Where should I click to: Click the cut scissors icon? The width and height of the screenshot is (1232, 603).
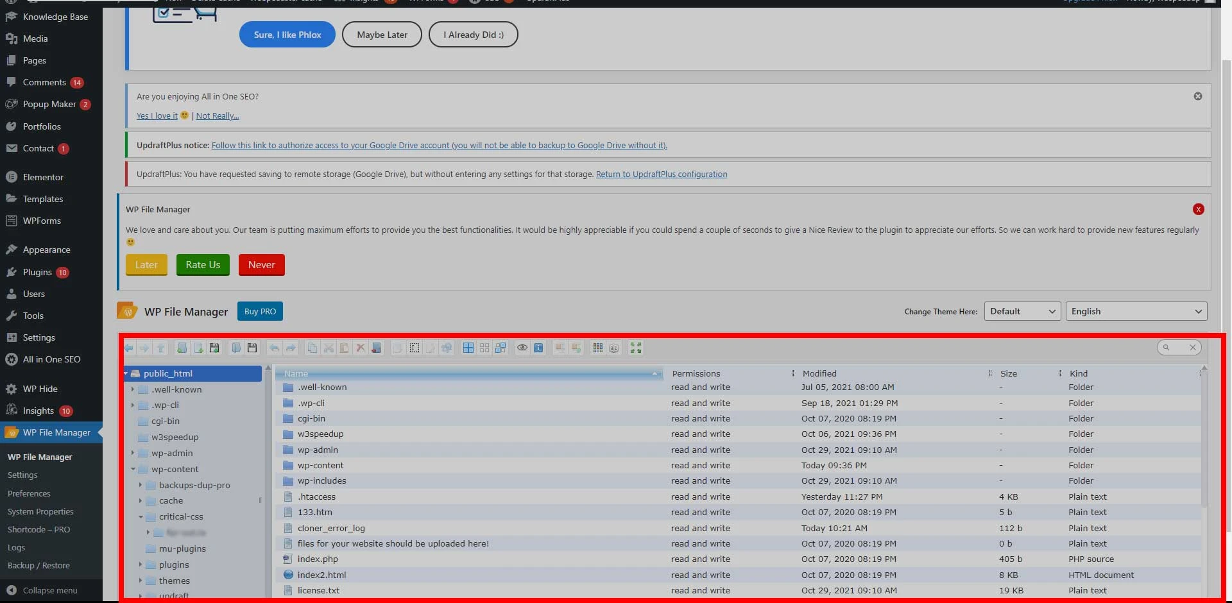[x=329, y=348]
